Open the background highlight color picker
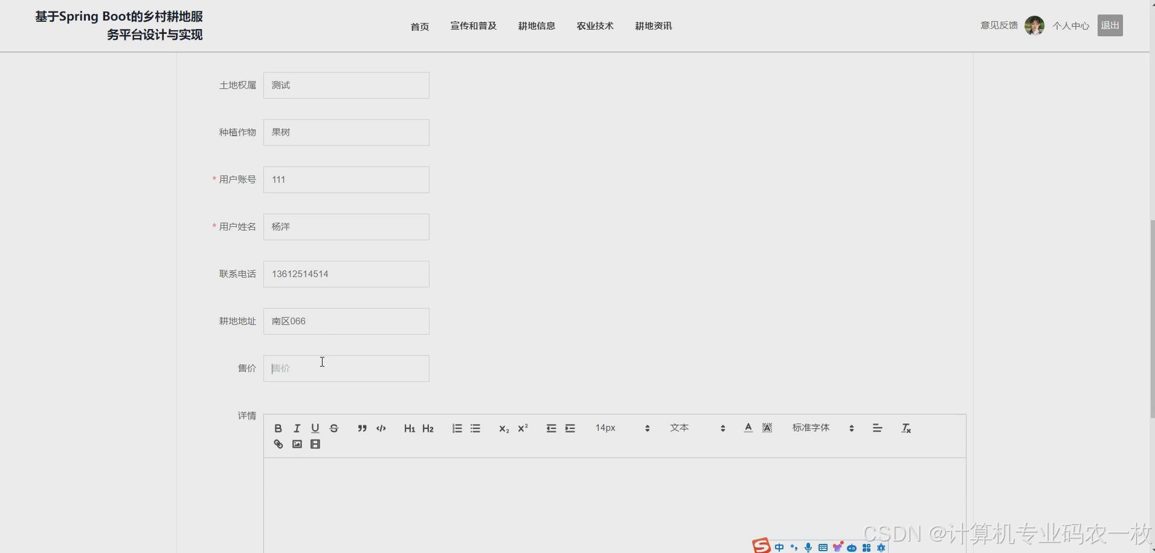This screenshot has width=1155, height=553. [x=767, y=428]
